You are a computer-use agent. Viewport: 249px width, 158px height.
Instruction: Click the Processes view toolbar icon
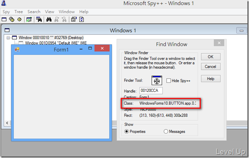tap(12, 20)
